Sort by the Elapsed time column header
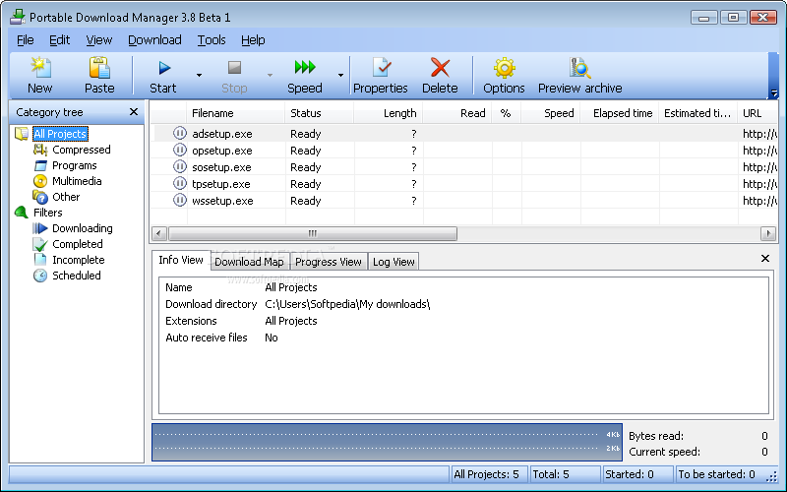 pos(620,113)
